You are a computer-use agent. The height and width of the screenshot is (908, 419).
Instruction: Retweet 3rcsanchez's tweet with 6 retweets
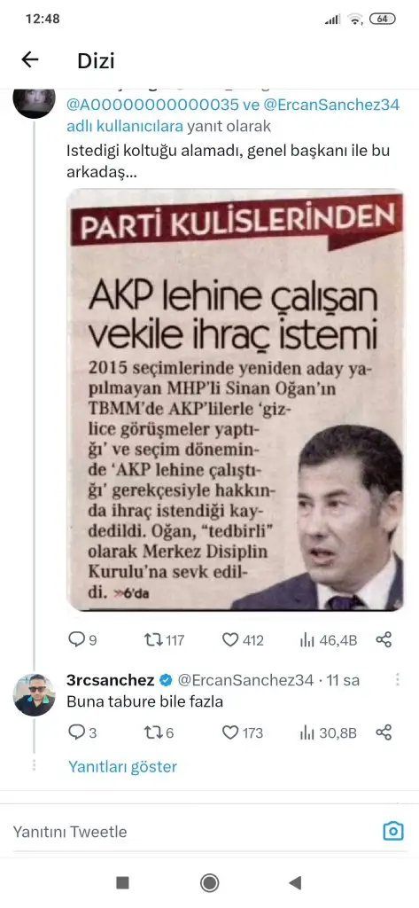click(159, 732)
